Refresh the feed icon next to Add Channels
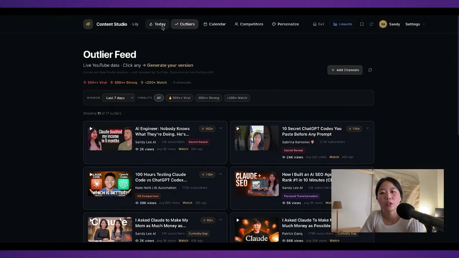Viewport: 459px width, 258px height. click(x=370, y=70)
